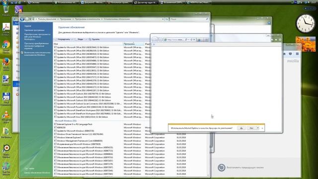318x179 pixels.
Task: Click the Stop X in IE address bar
Action: (194, 40)
